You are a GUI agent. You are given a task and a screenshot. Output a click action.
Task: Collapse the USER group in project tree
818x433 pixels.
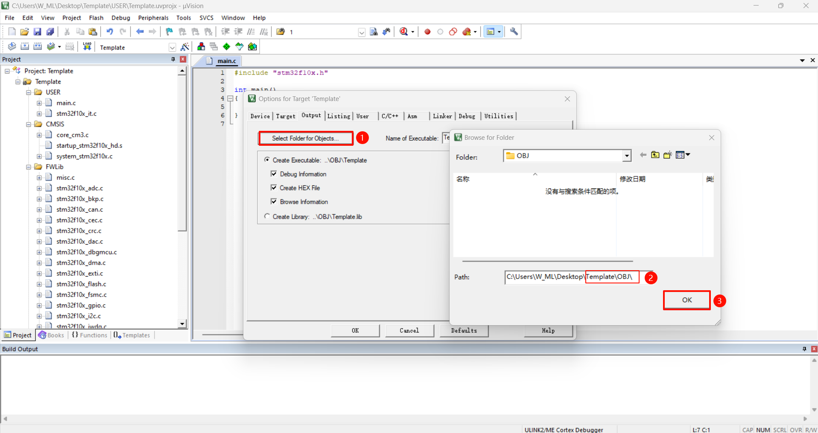(29, 92)
